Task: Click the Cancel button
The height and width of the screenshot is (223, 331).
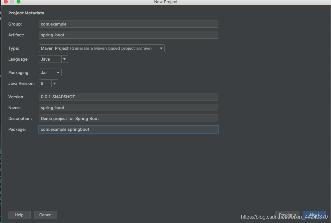Action: [46, 215]
